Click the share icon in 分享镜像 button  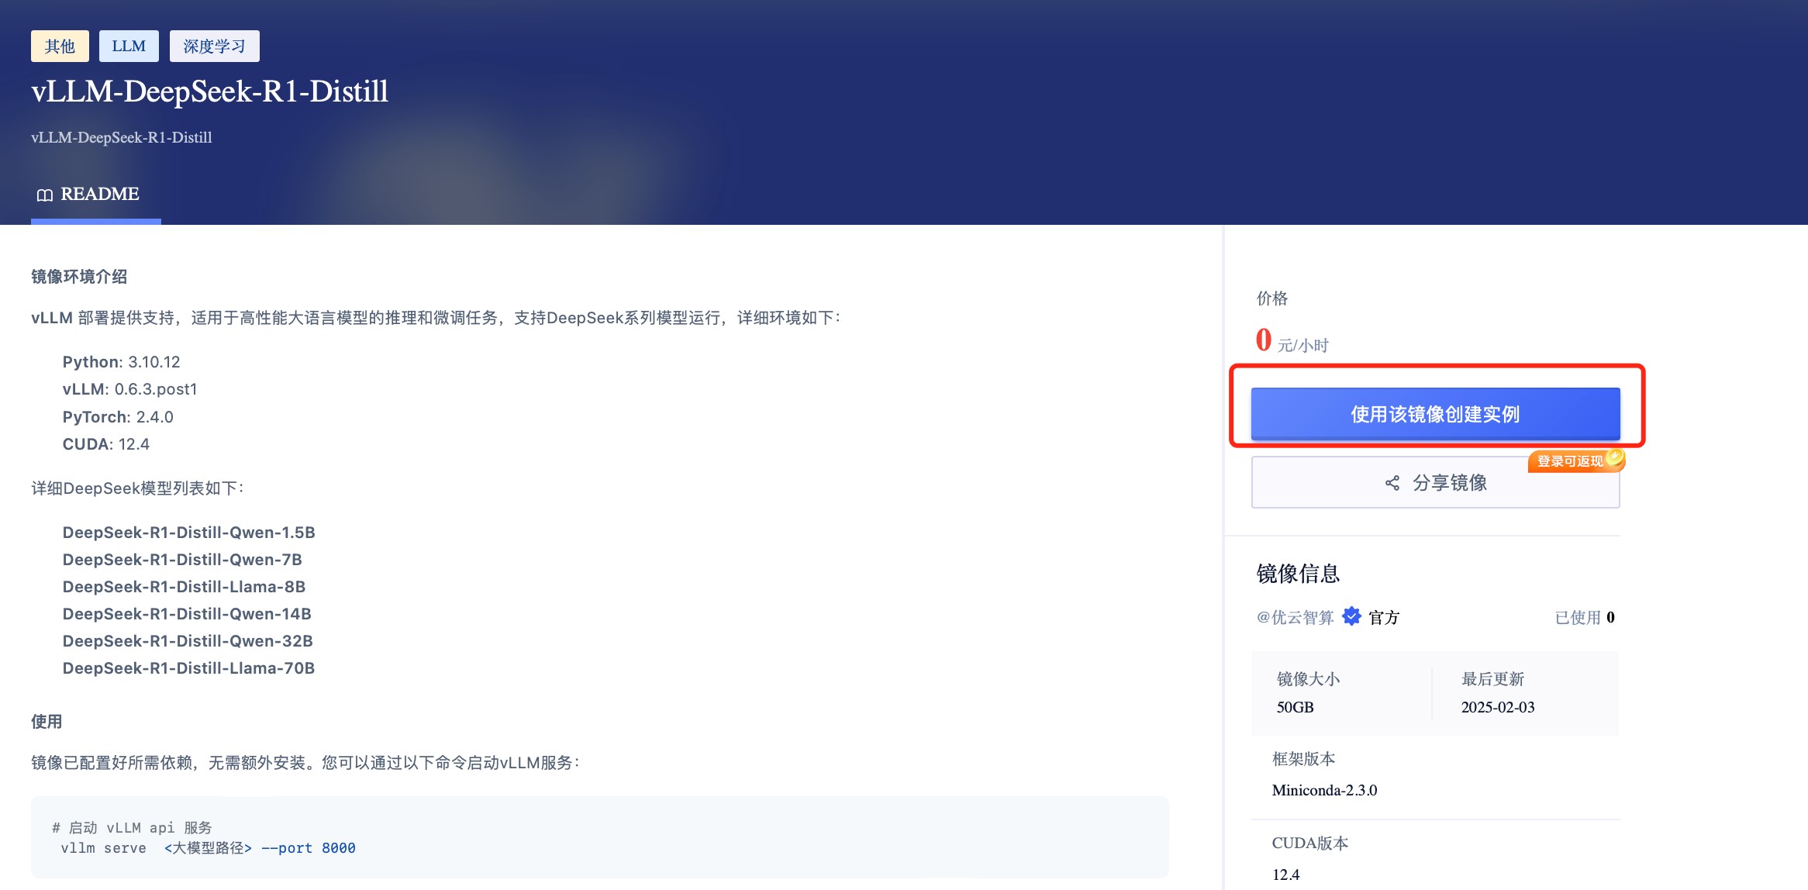click(x=1392, y=483)
